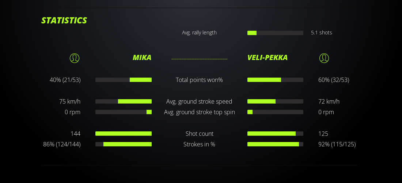402x183 pixels.
Task: Click Veli-Pekka's player profile icon
Action: [324, 58]
